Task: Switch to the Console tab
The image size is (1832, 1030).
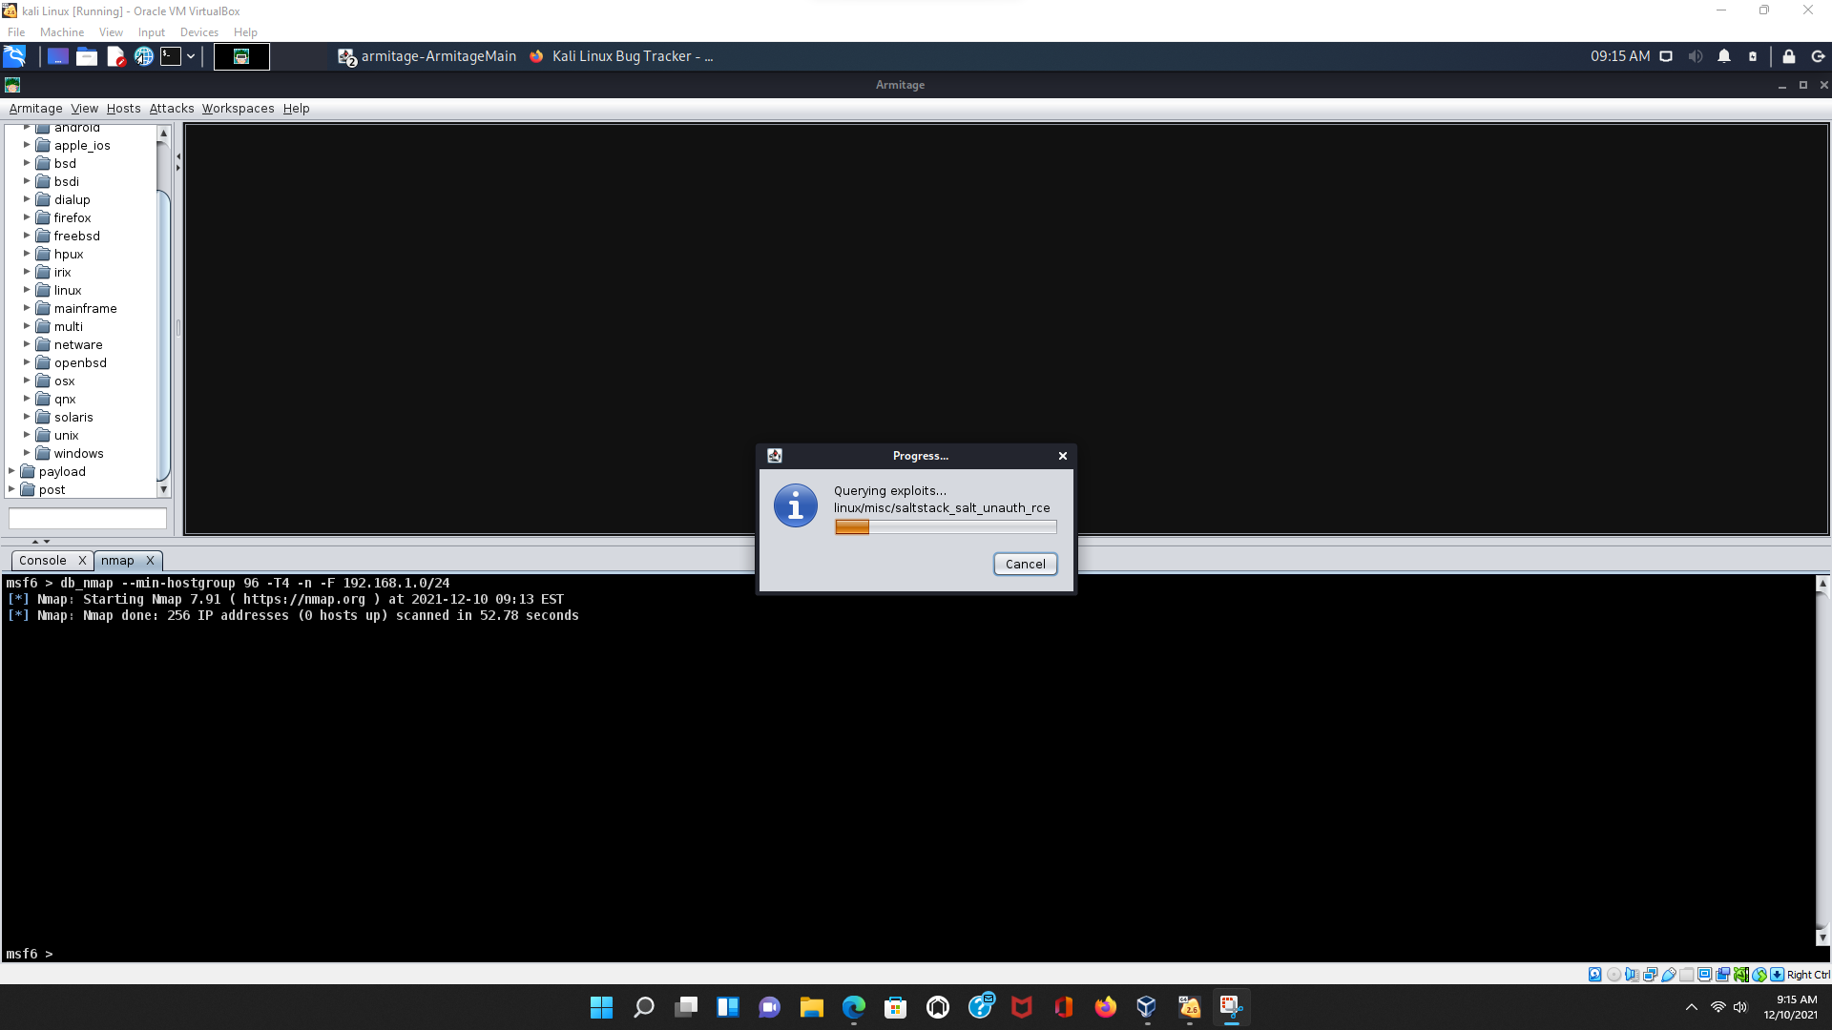Action: pyautogui.click(x=43, y=561)
